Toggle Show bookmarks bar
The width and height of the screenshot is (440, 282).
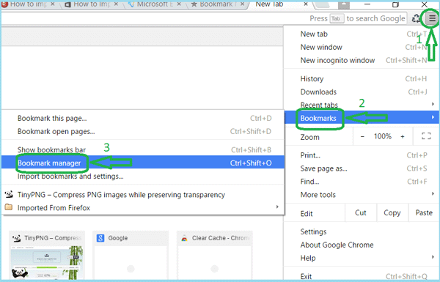142,150
